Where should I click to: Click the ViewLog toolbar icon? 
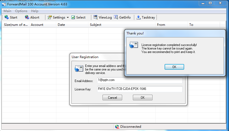pos(96,17)
